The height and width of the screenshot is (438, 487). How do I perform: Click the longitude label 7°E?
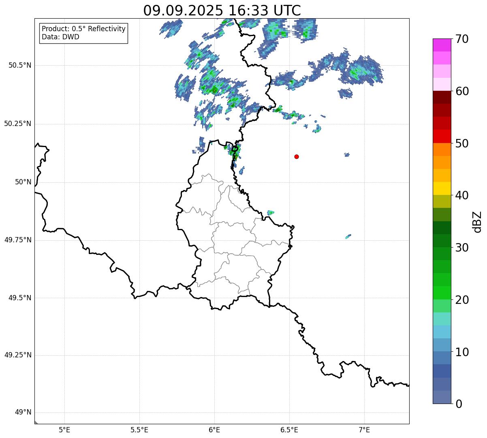click(x=364, y=430)
